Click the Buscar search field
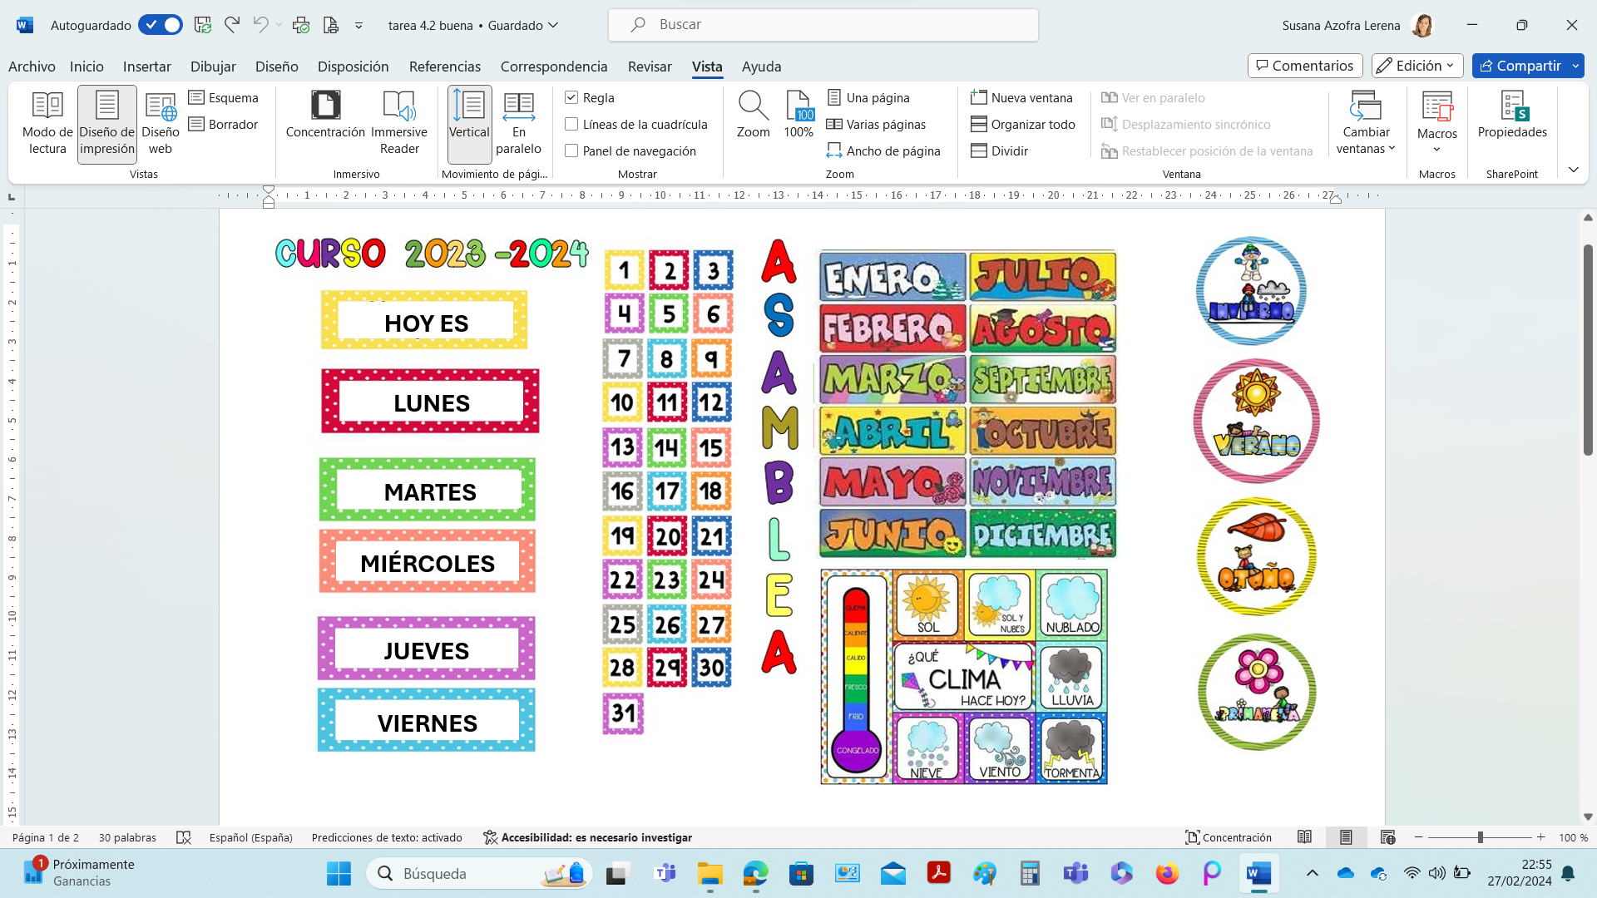The height and width of the screenshot is (898, 1597). [x=823, y=25]
